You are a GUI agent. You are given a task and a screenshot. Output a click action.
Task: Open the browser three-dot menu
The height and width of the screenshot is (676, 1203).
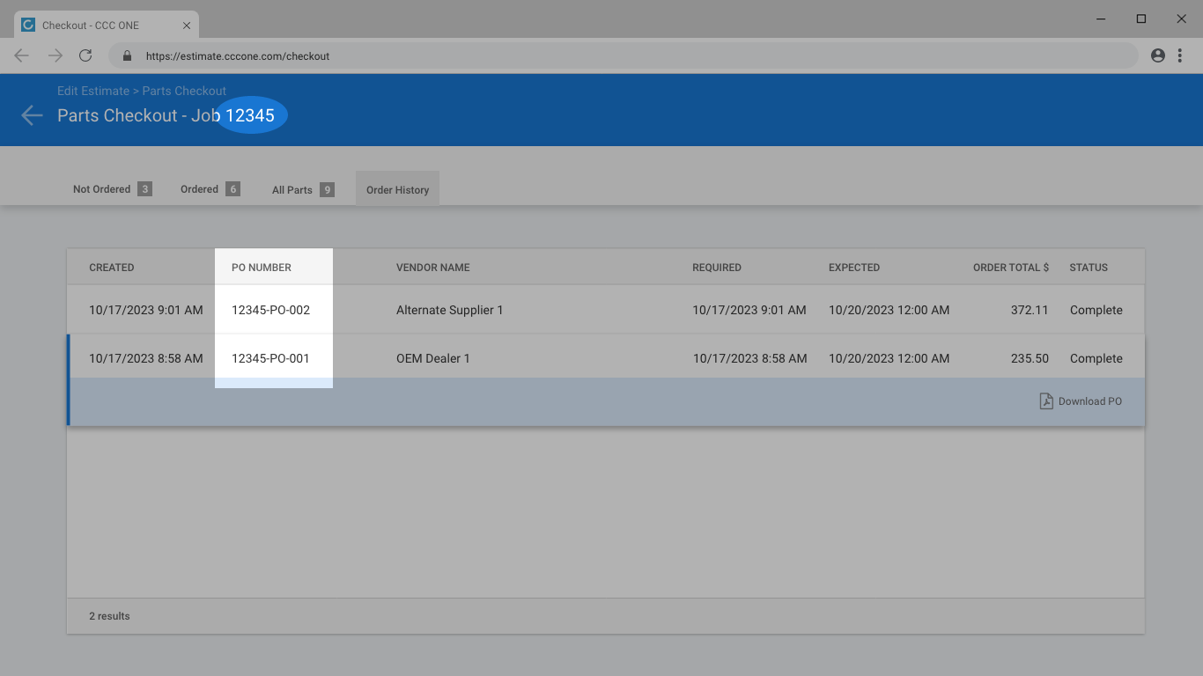click(1180, 55)
